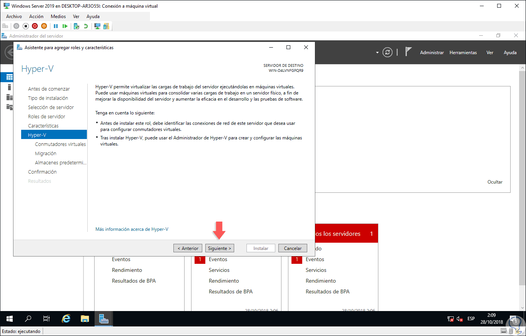Open Herramientas menu in Server Manager
This screenshot has width=526, height=336.
coord(463,53)
